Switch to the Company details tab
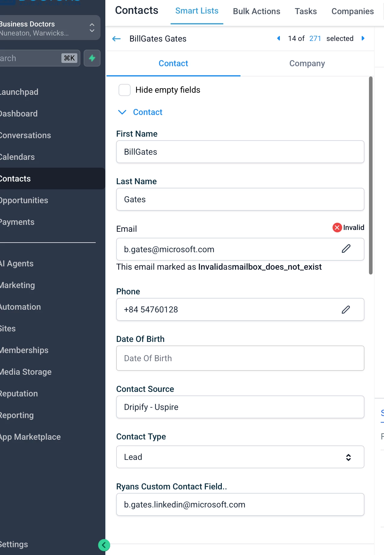The height and width of the screenshot is (555, 384). (x=307, y=64)
